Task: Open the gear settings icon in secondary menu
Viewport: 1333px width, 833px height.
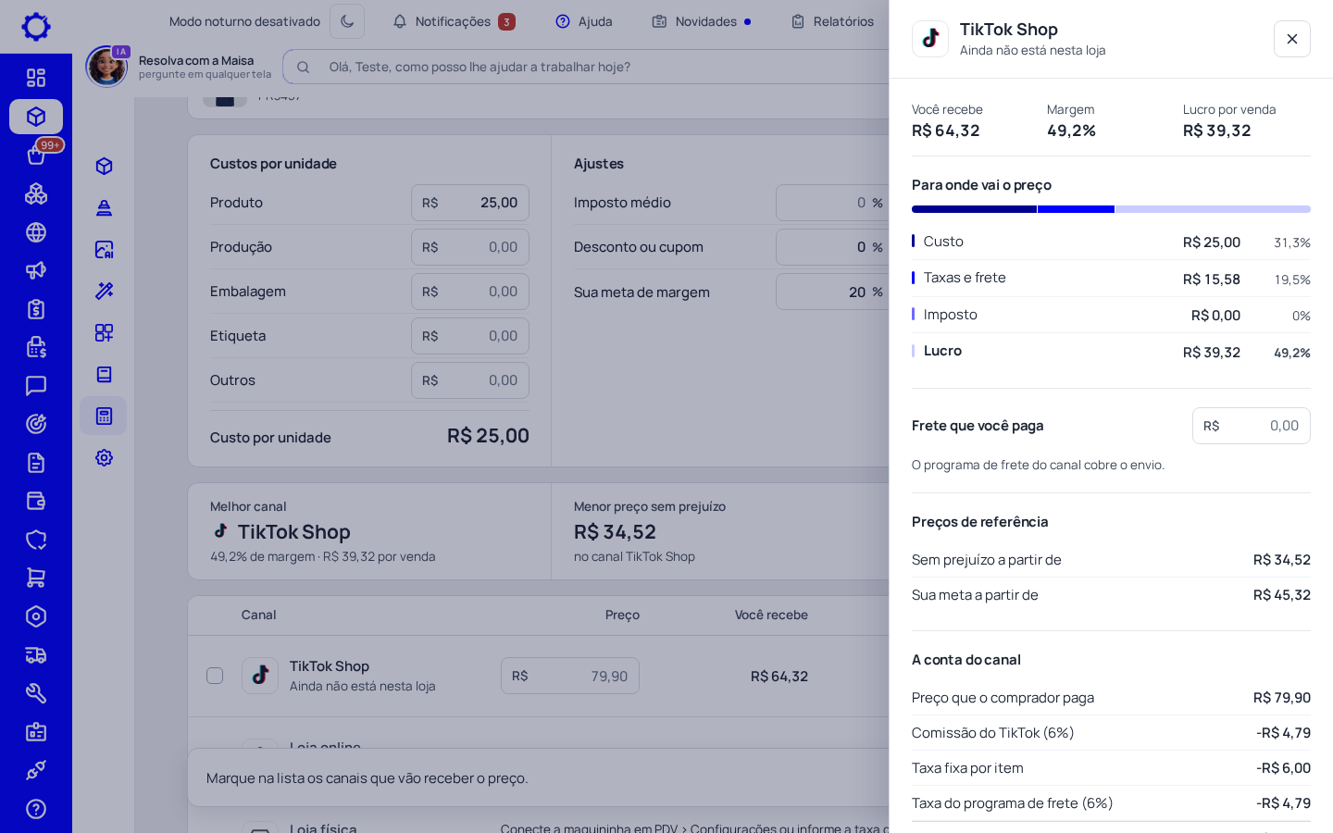Action: tap(104, 457)
